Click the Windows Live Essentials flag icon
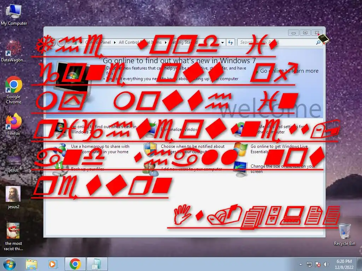Screen dimensions: 362x271 [x=240, y=149]
